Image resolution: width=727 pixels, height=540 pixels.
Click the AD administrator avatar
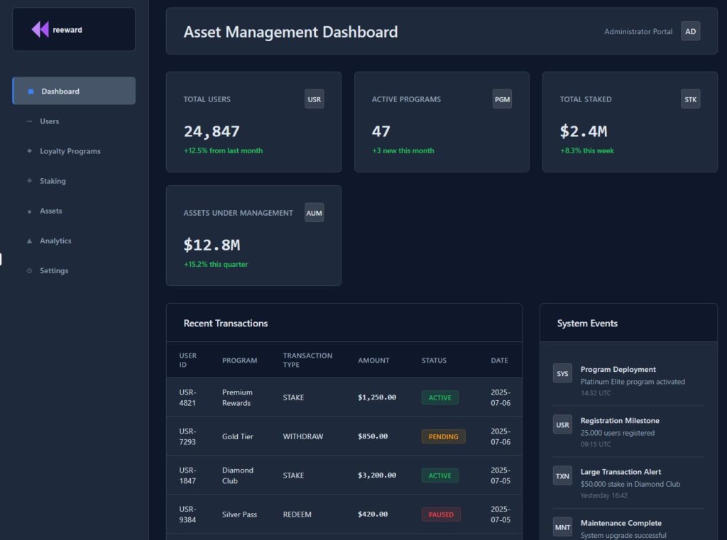point(690,31)
